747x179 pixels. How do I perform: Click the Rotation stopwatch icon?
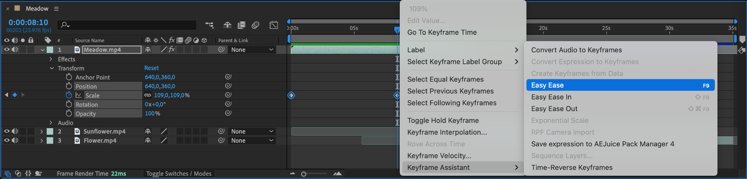(69, 104)
